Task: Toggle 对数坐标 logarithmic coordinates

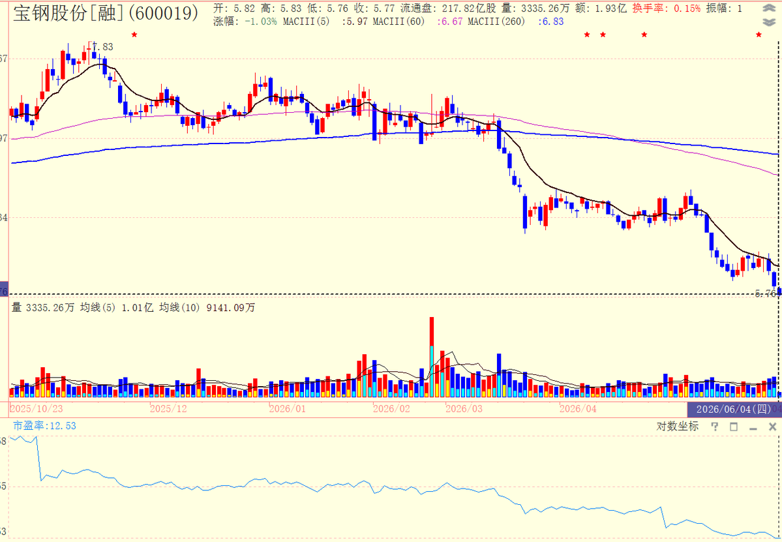Action: point(677,427)
